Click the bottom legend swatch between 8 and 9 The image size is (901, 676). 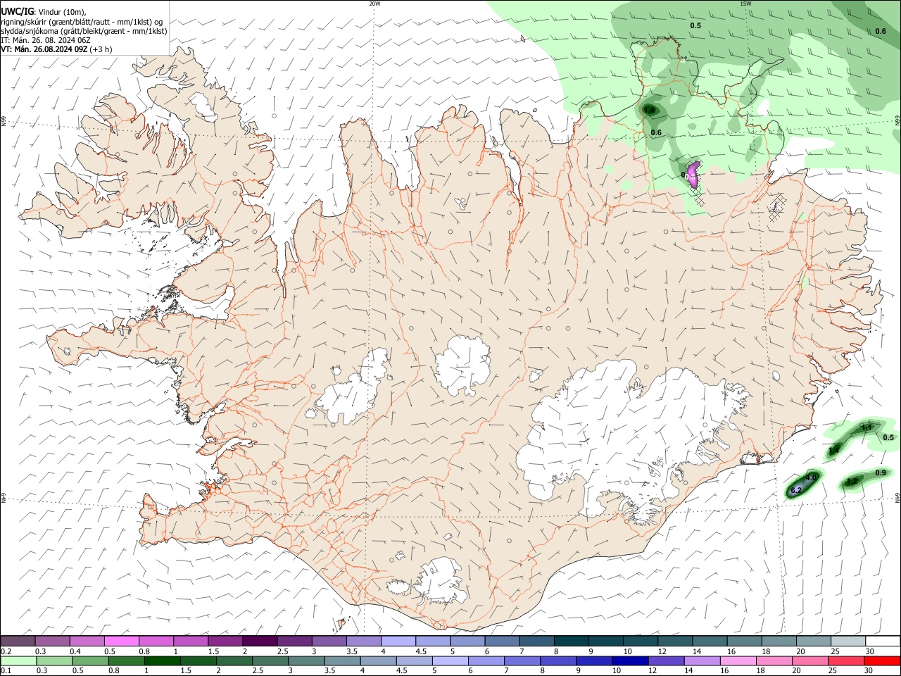(x=560, y=661)
